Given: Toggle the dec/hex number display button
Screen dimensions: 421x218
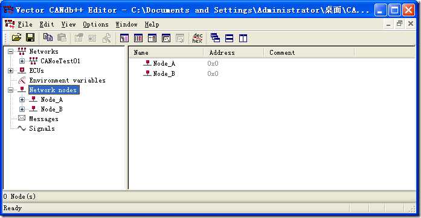Looking at the screenshot, I should [198, 38].
